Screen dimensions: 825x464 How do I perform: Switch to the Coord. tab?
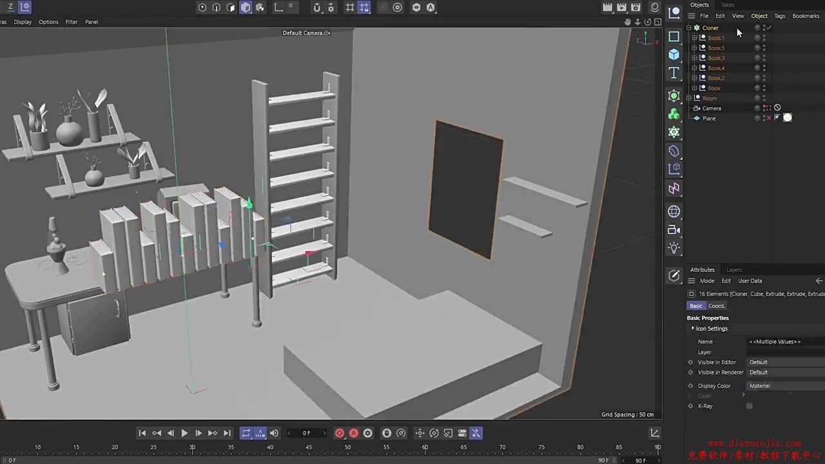(x=717, y=306)
